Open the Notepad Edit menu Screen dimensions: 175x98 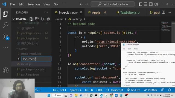130,49
